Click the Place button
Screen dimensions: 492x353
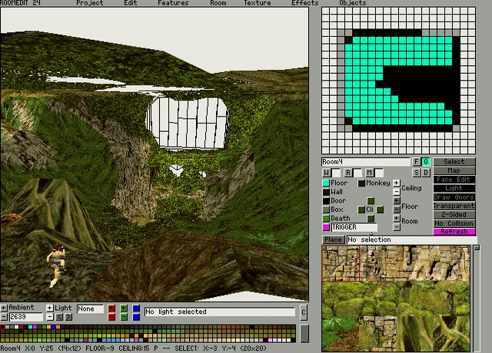(x=333, y=240)
